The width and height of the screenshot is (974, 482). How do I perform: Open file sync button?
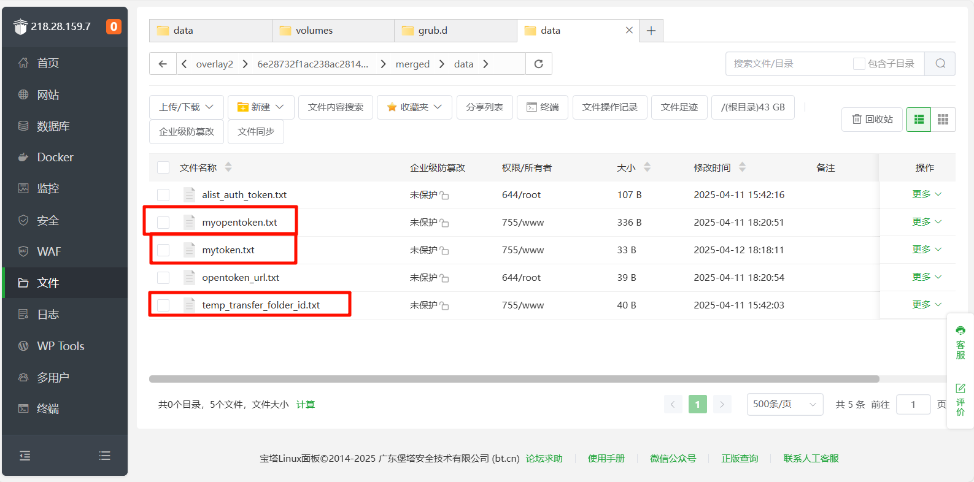(256, 132)
